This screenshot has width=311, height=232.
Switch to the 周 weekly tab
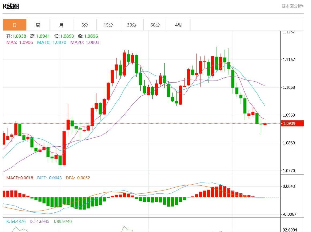click(x=38, y=25)
